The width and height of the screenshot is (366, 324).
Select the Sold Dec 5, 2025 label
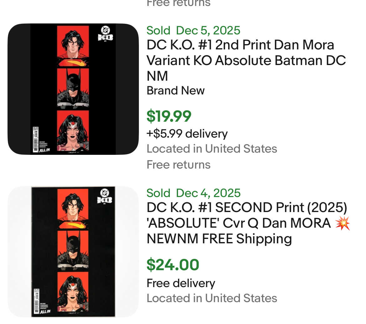pyautogui.click(x=193, y=30)
